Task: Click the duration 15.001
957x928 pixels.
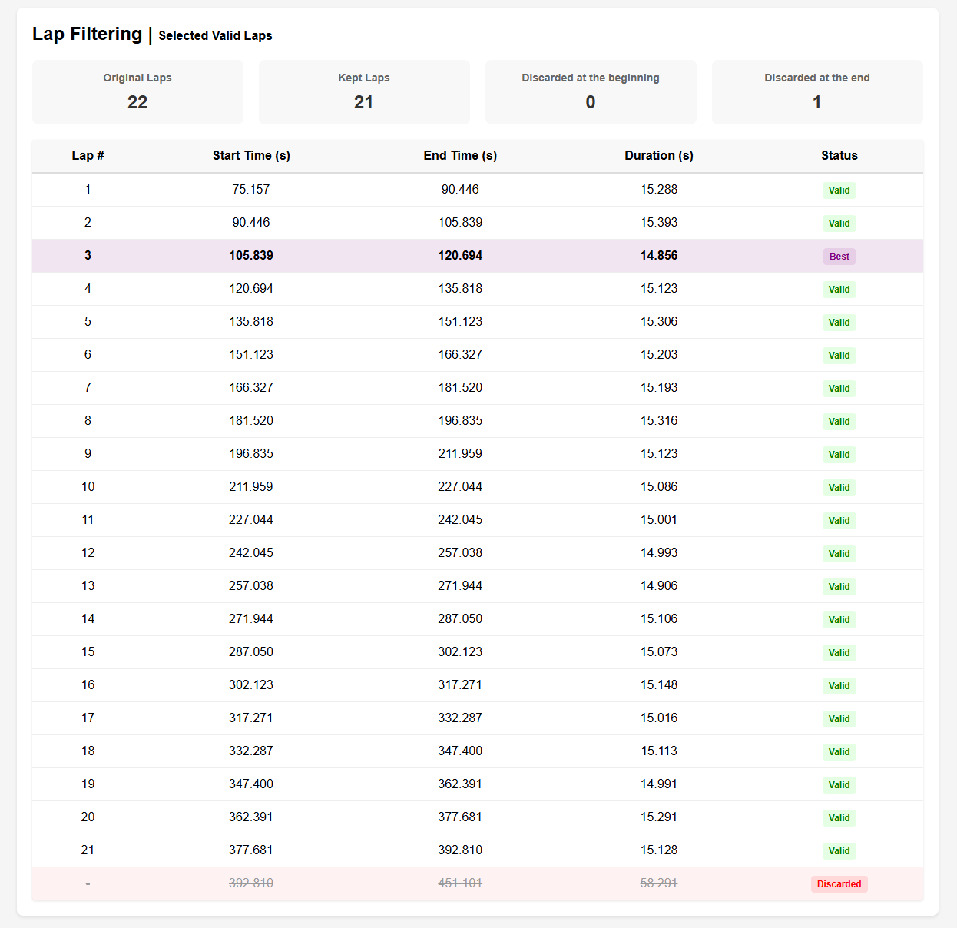Action: point(659,520)
